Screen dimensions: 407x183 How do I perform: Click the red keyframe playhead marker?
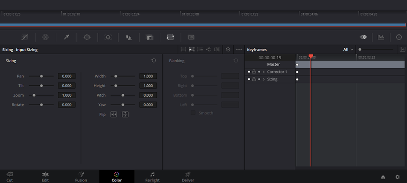coord(310,56)
